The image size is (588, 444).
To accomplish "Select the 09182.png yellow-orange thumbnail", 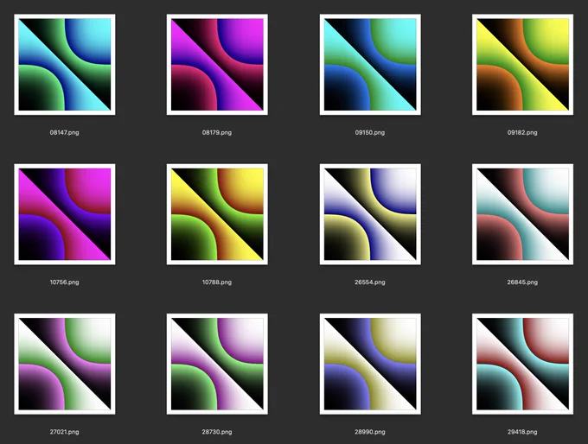I will pos(523,65).
